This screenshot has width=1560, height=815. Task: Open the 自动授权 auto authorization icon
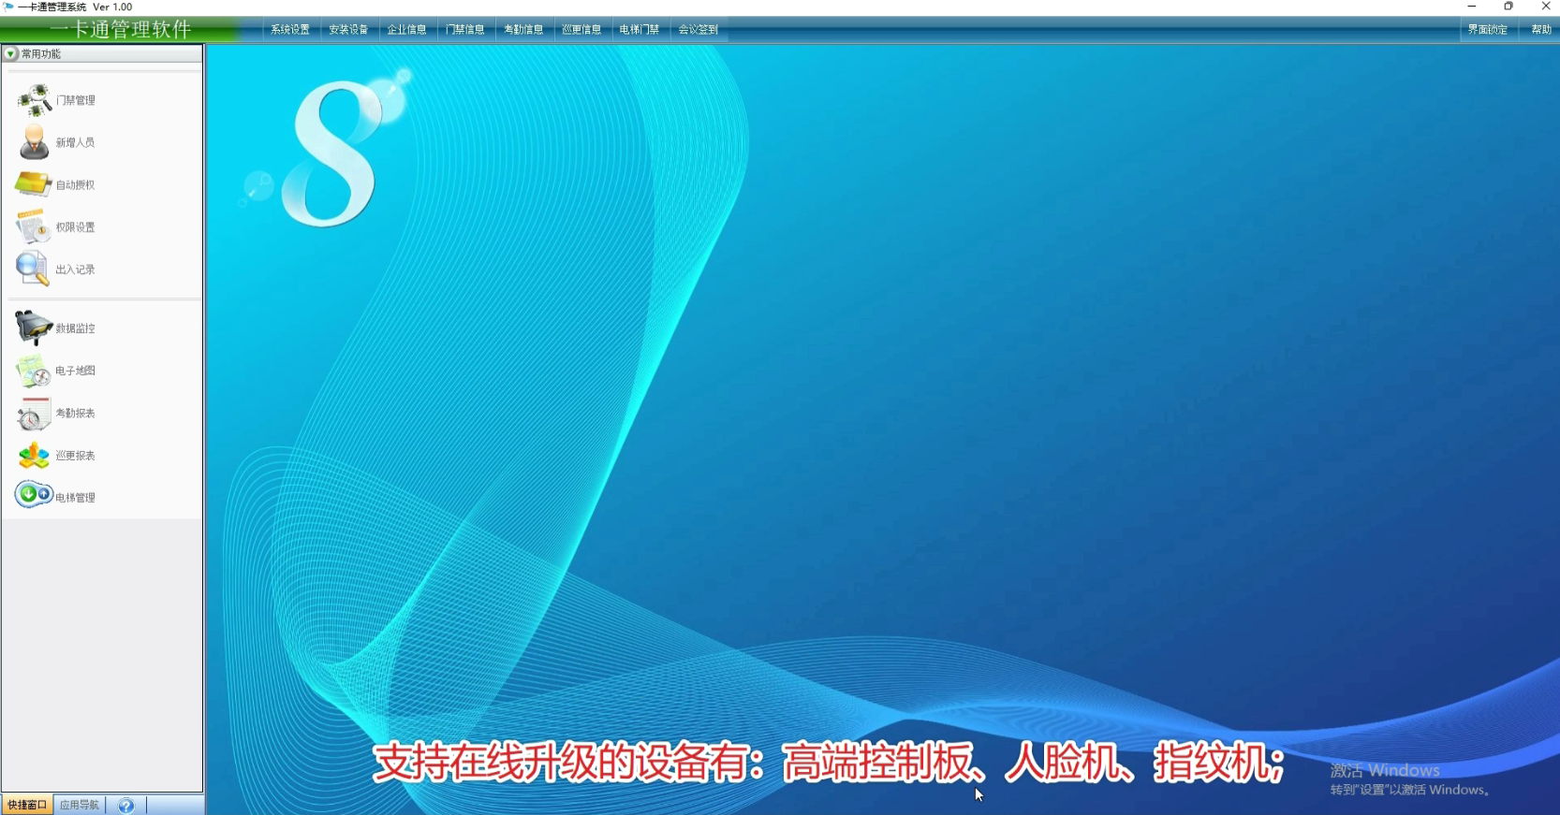click(34, 184)
